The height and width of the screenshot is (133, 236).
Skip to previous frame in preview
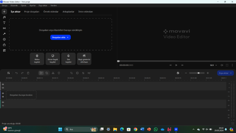tap(170, 65)
